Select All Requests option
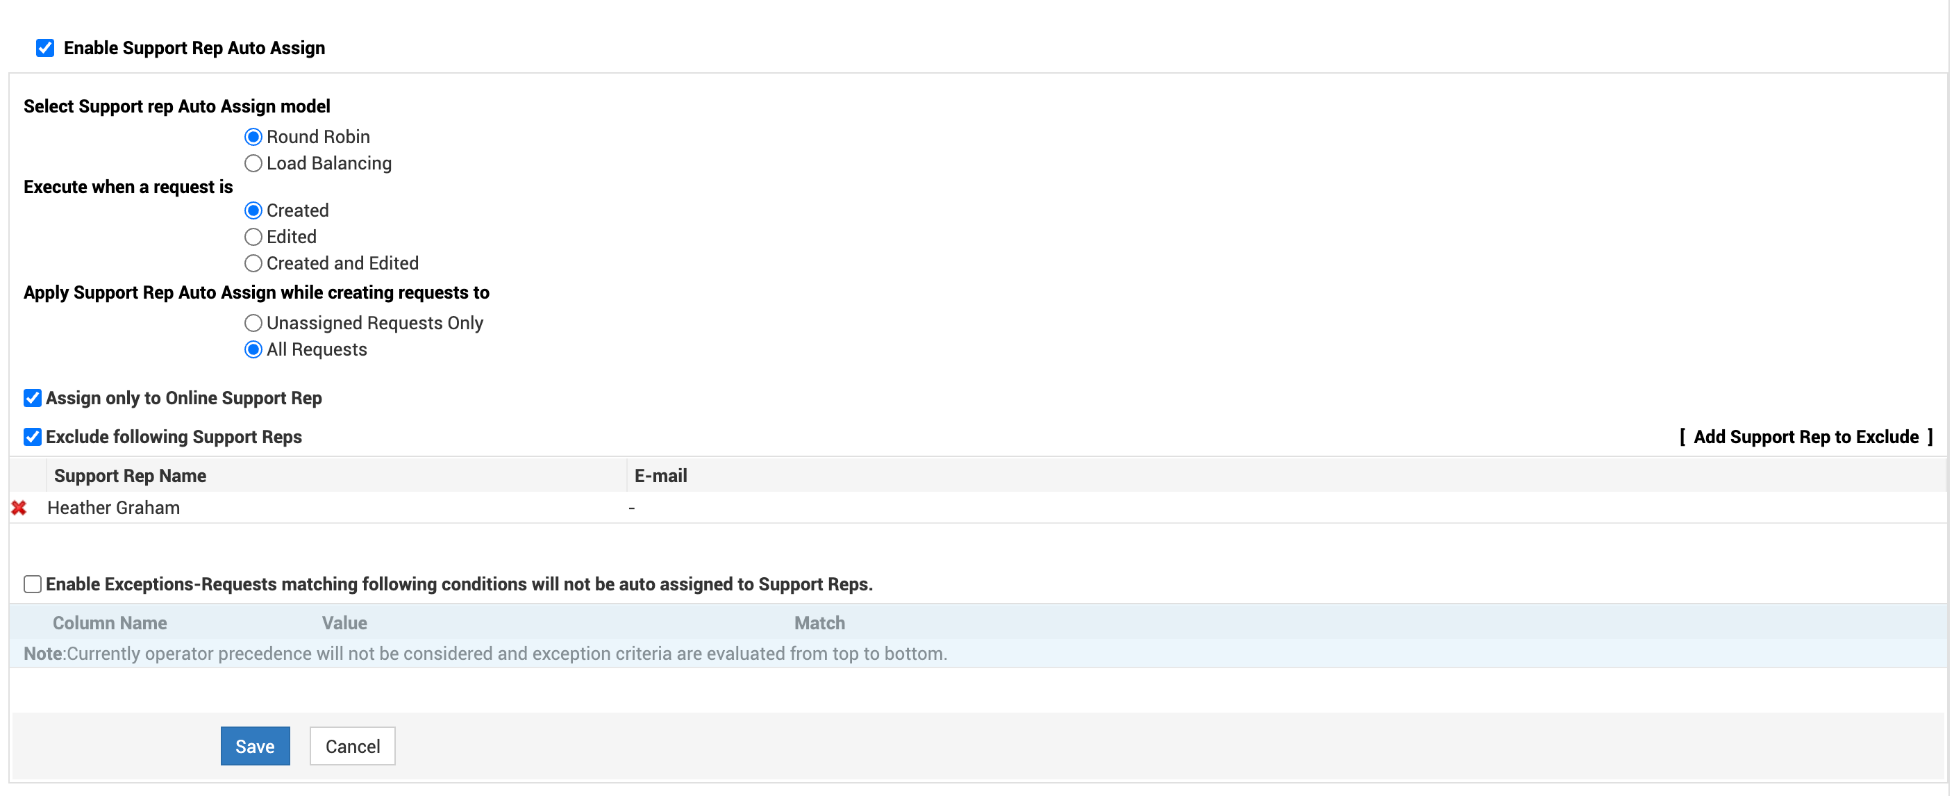The height and width of the screenshot is (796, 1954). click(x=253, y=350)
